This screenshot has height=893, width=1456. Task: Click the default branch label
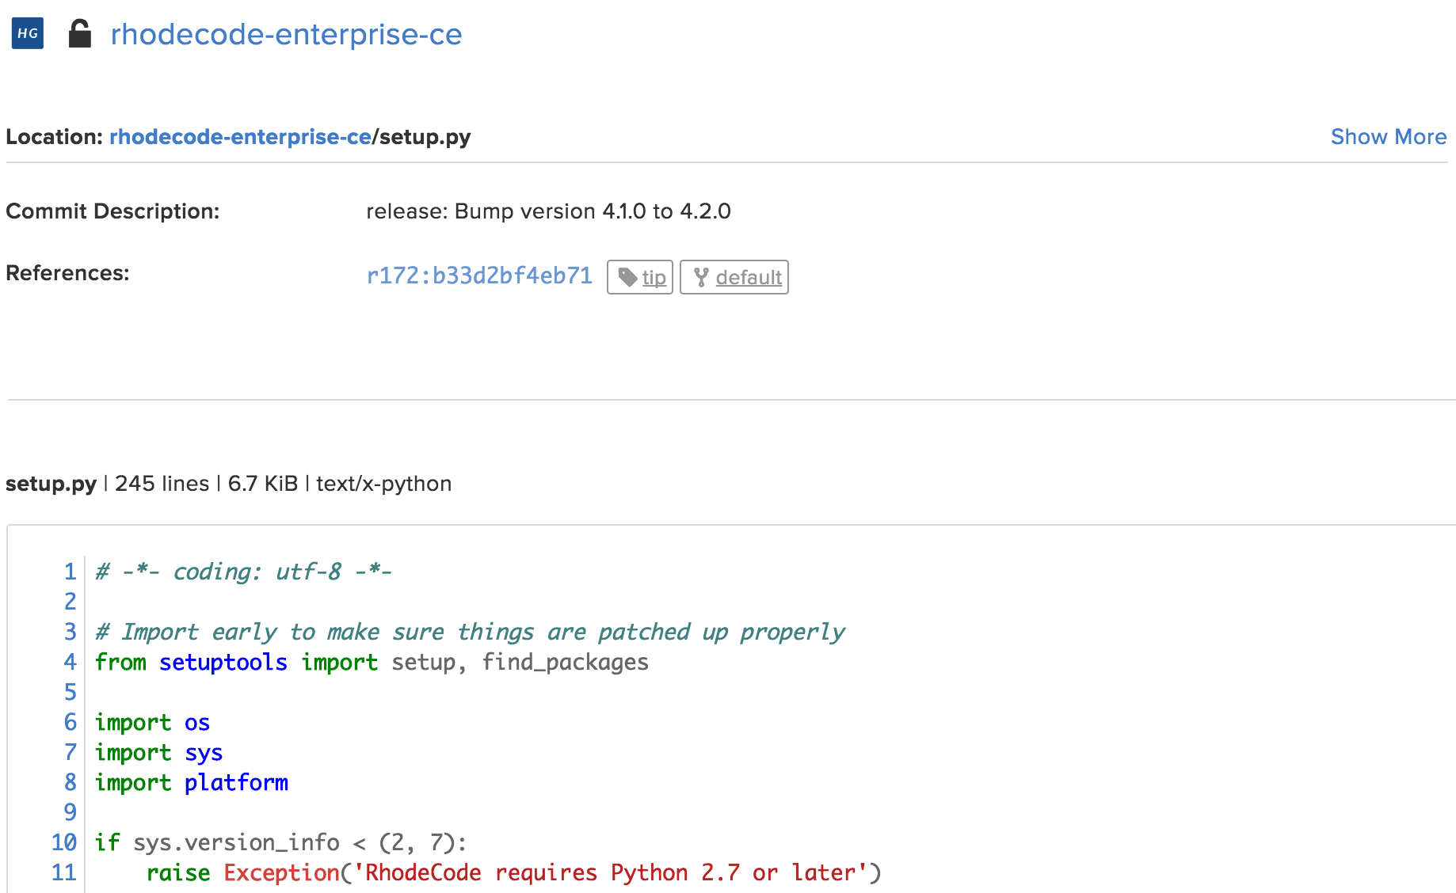point(749,278)
